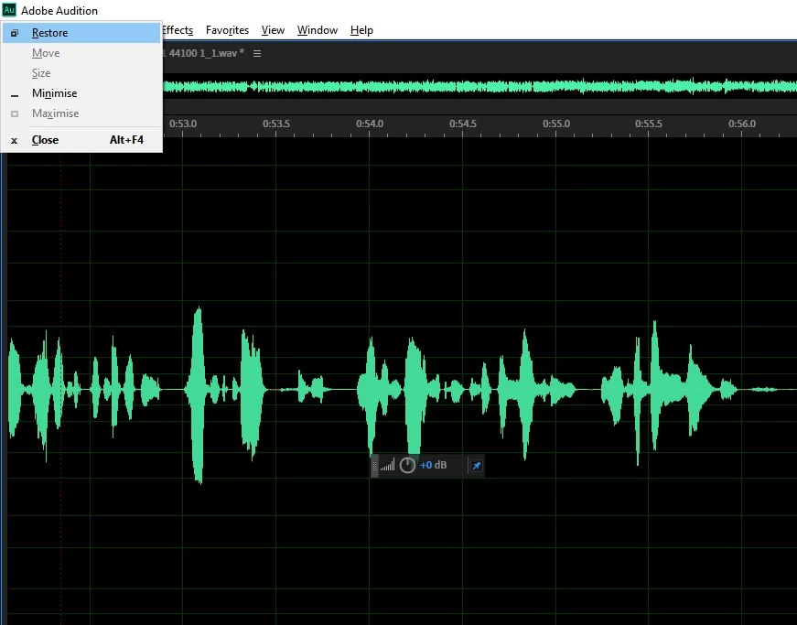Click the 0:55.5 timeline ruler mark

649,124
